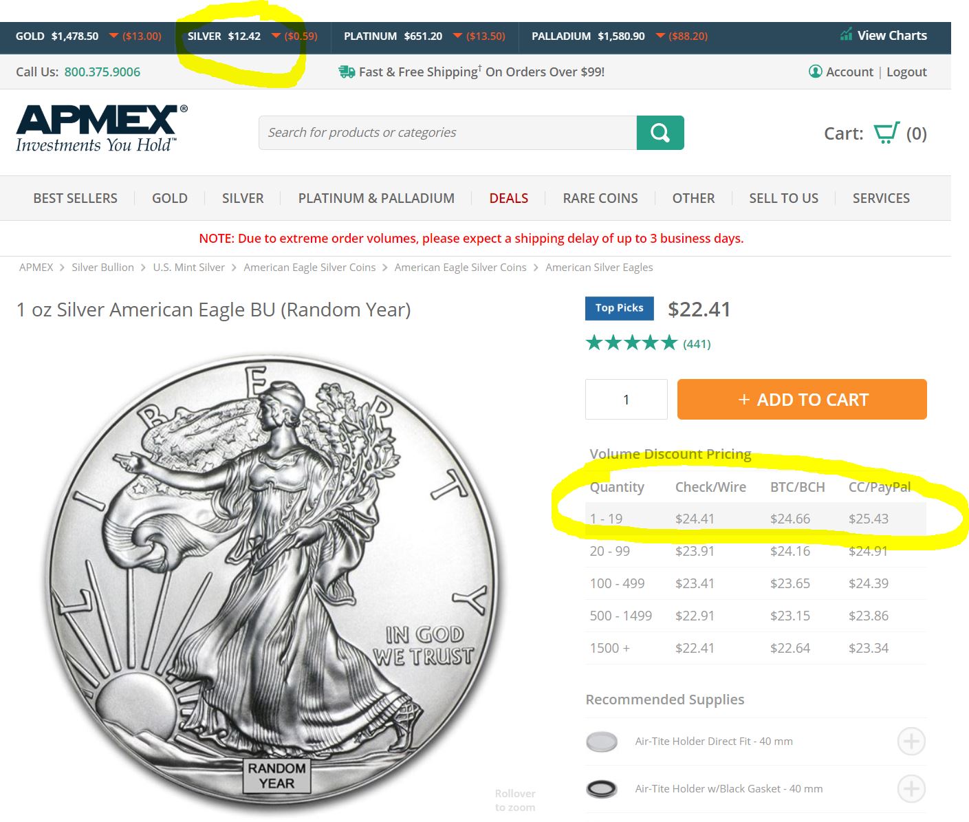Click the Logout link
Screen dimensions: 969x822
pyautogui.click(x=906, y=72)
